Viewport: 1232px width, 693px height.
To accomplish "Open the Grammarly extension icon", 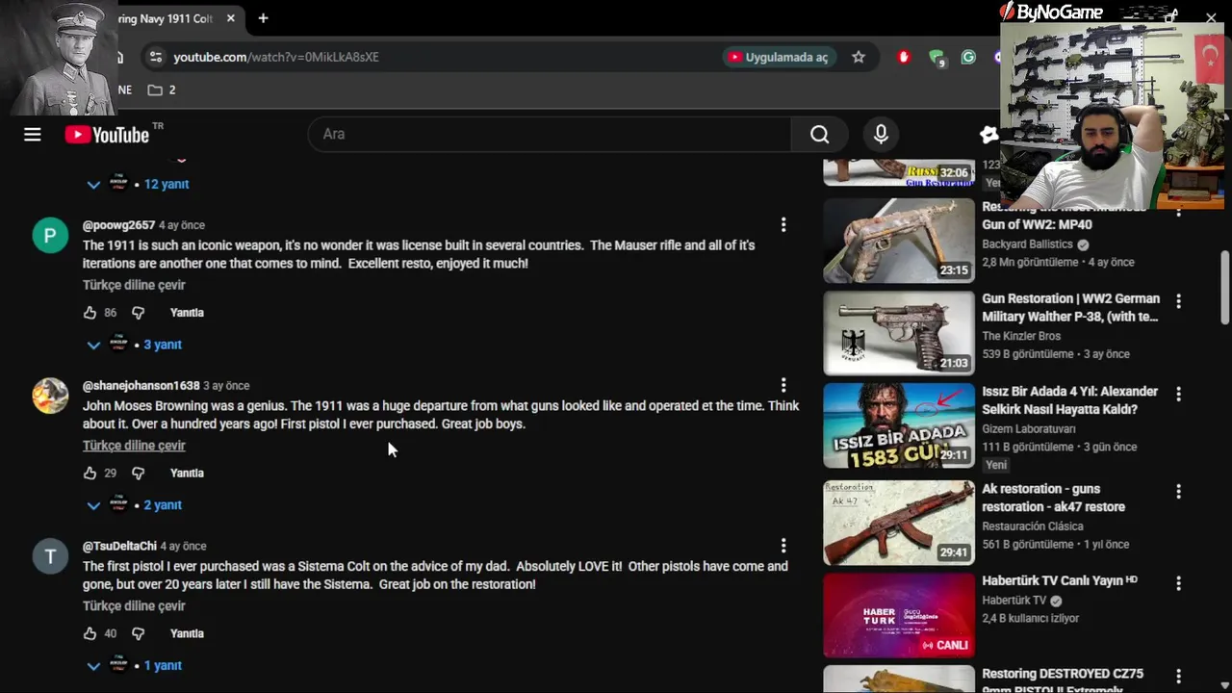I will click(x=968, y=57).
